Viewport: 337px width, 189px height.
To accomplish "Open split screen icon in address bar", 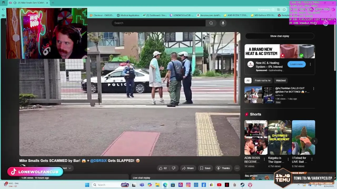I will (x=278, y=9).
